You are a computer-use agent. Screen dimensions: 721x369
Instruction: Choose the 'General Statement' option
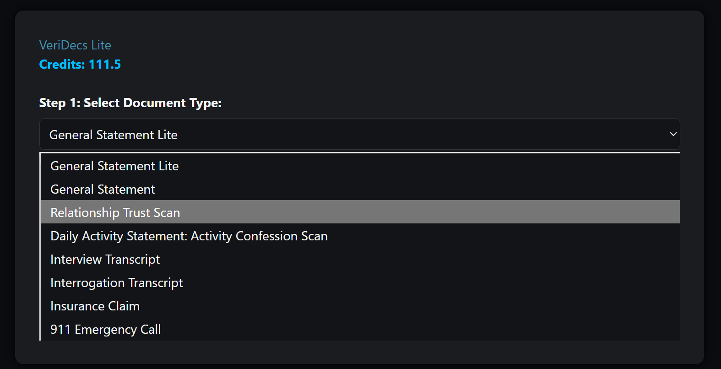103,189
